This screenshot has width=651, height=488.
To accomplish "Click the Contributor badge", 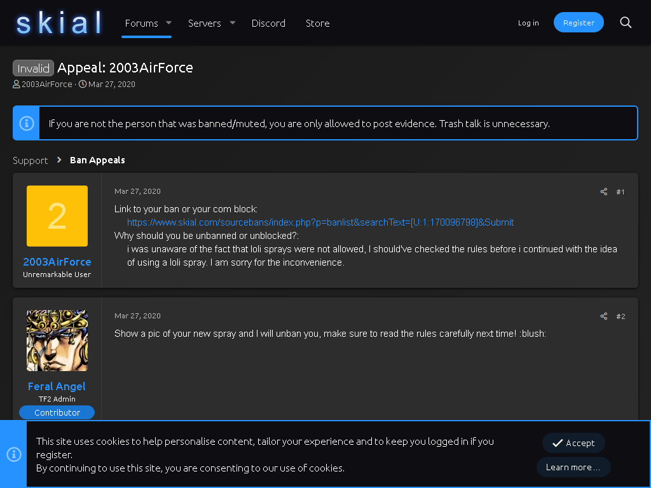I will [x=57, y=412].
